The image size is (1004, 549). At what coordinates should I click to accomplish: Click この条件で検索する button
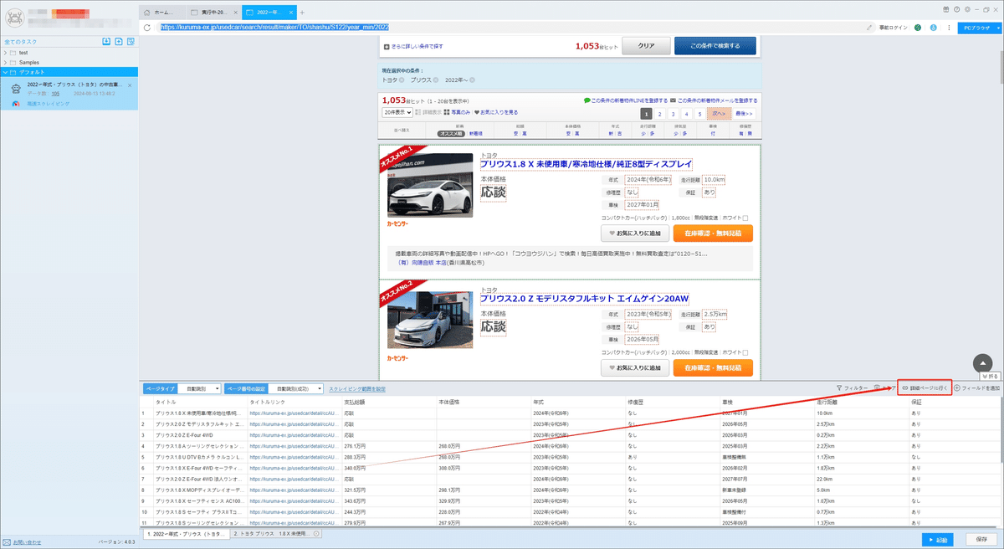pos(715,46)
